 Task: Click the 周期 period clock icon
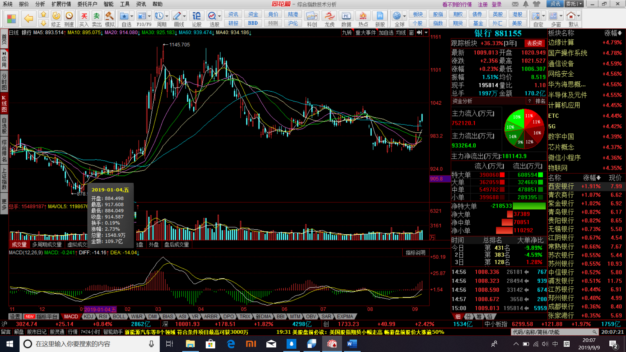pyautogui.click(x=159, y=16)
